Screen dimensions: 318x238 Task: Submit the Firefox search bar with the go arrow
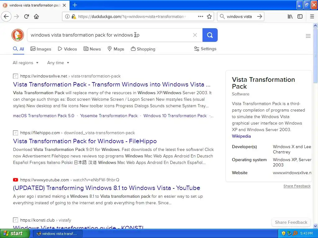pos(259,16)
